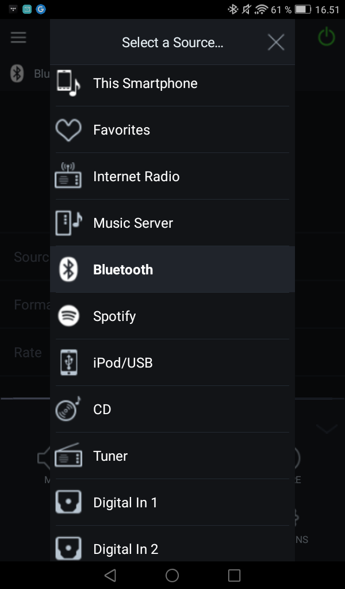Viewport: 345px width, 589px height.
Task: Expand the dimmed chevron down arrow
Action: [327, 430]
